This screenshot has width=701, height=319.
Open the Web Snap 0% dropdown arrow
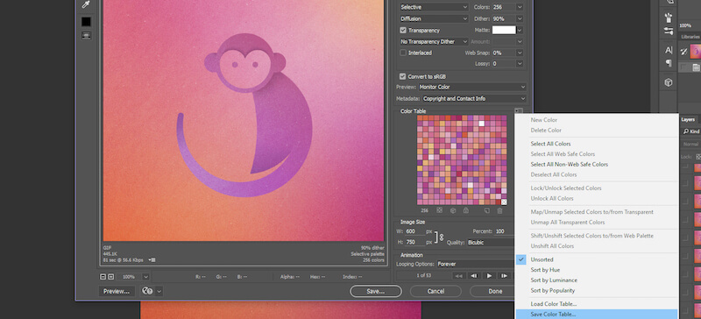click(520, 53)
